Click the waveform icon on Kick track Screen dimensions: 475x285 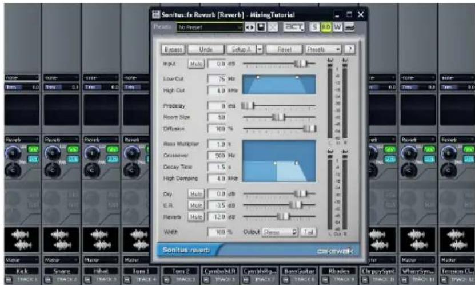[x=22, y=240]
